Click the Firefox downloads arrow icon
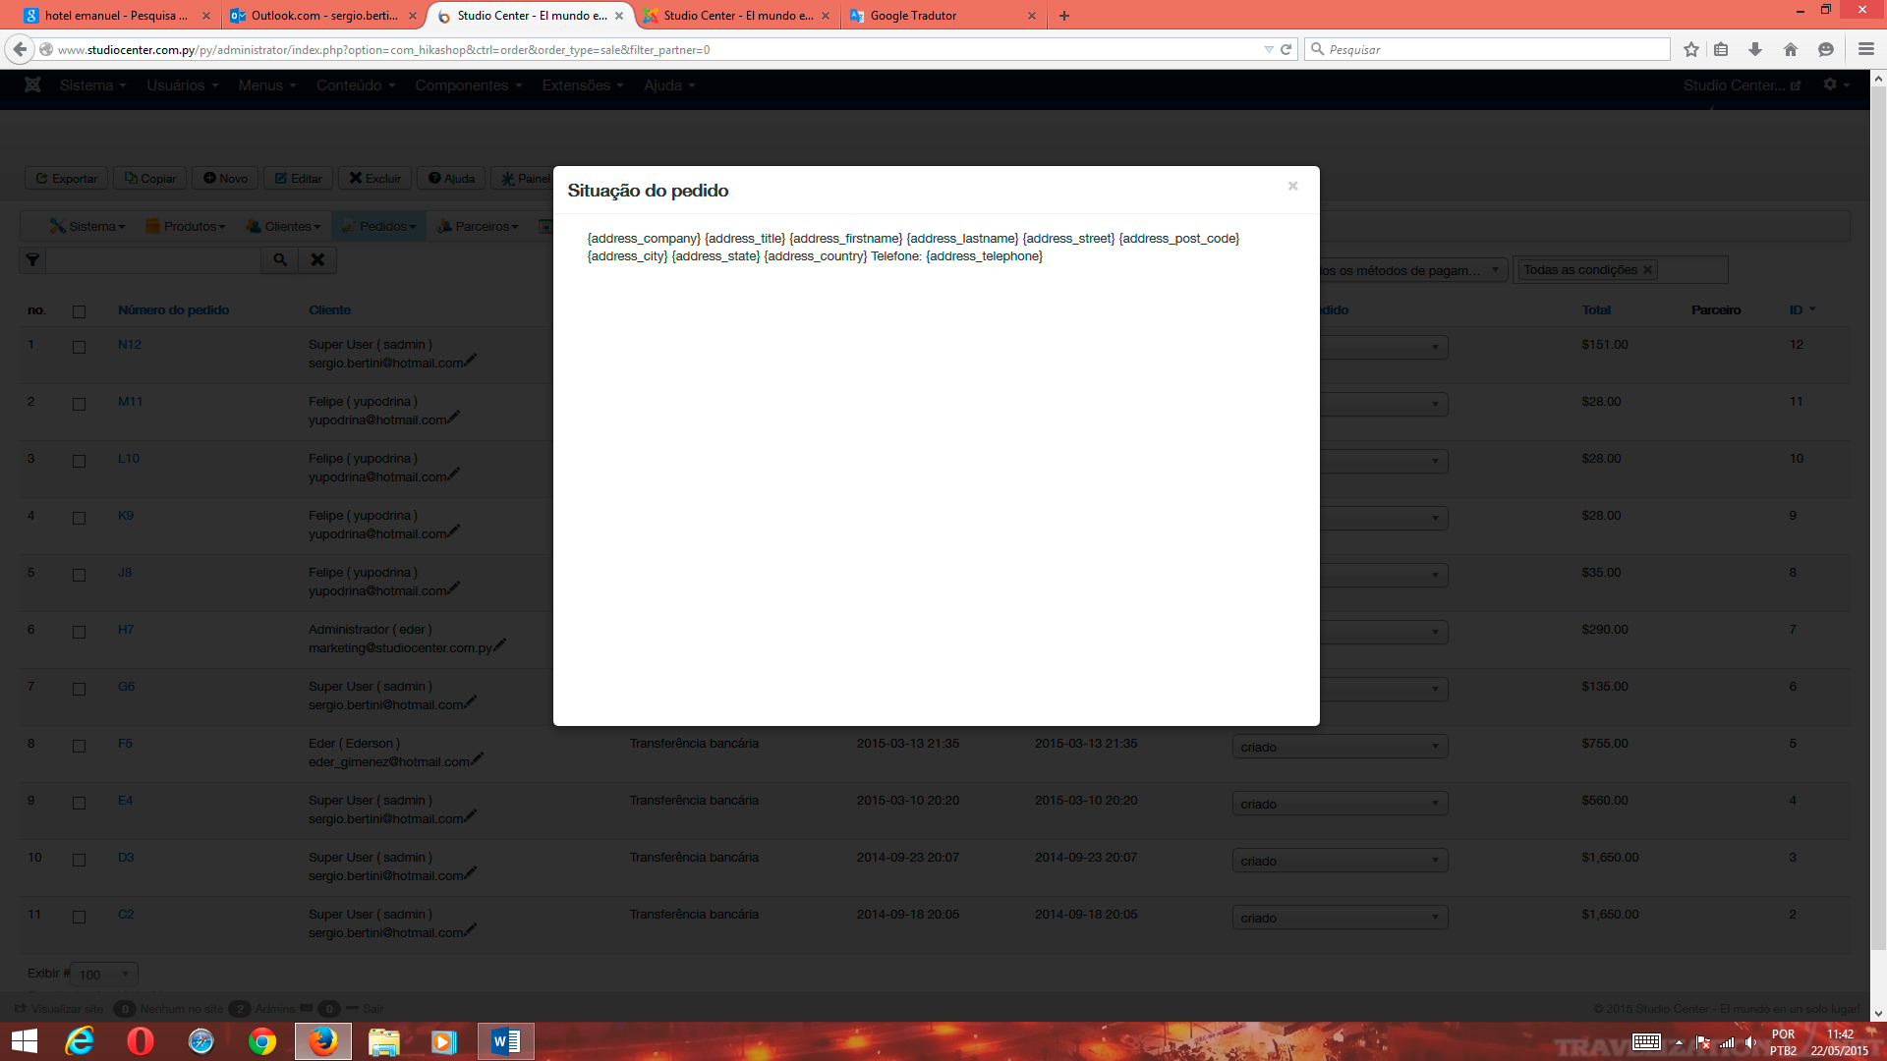The image size is (1887, 1061). click(x=1755, y=49)
